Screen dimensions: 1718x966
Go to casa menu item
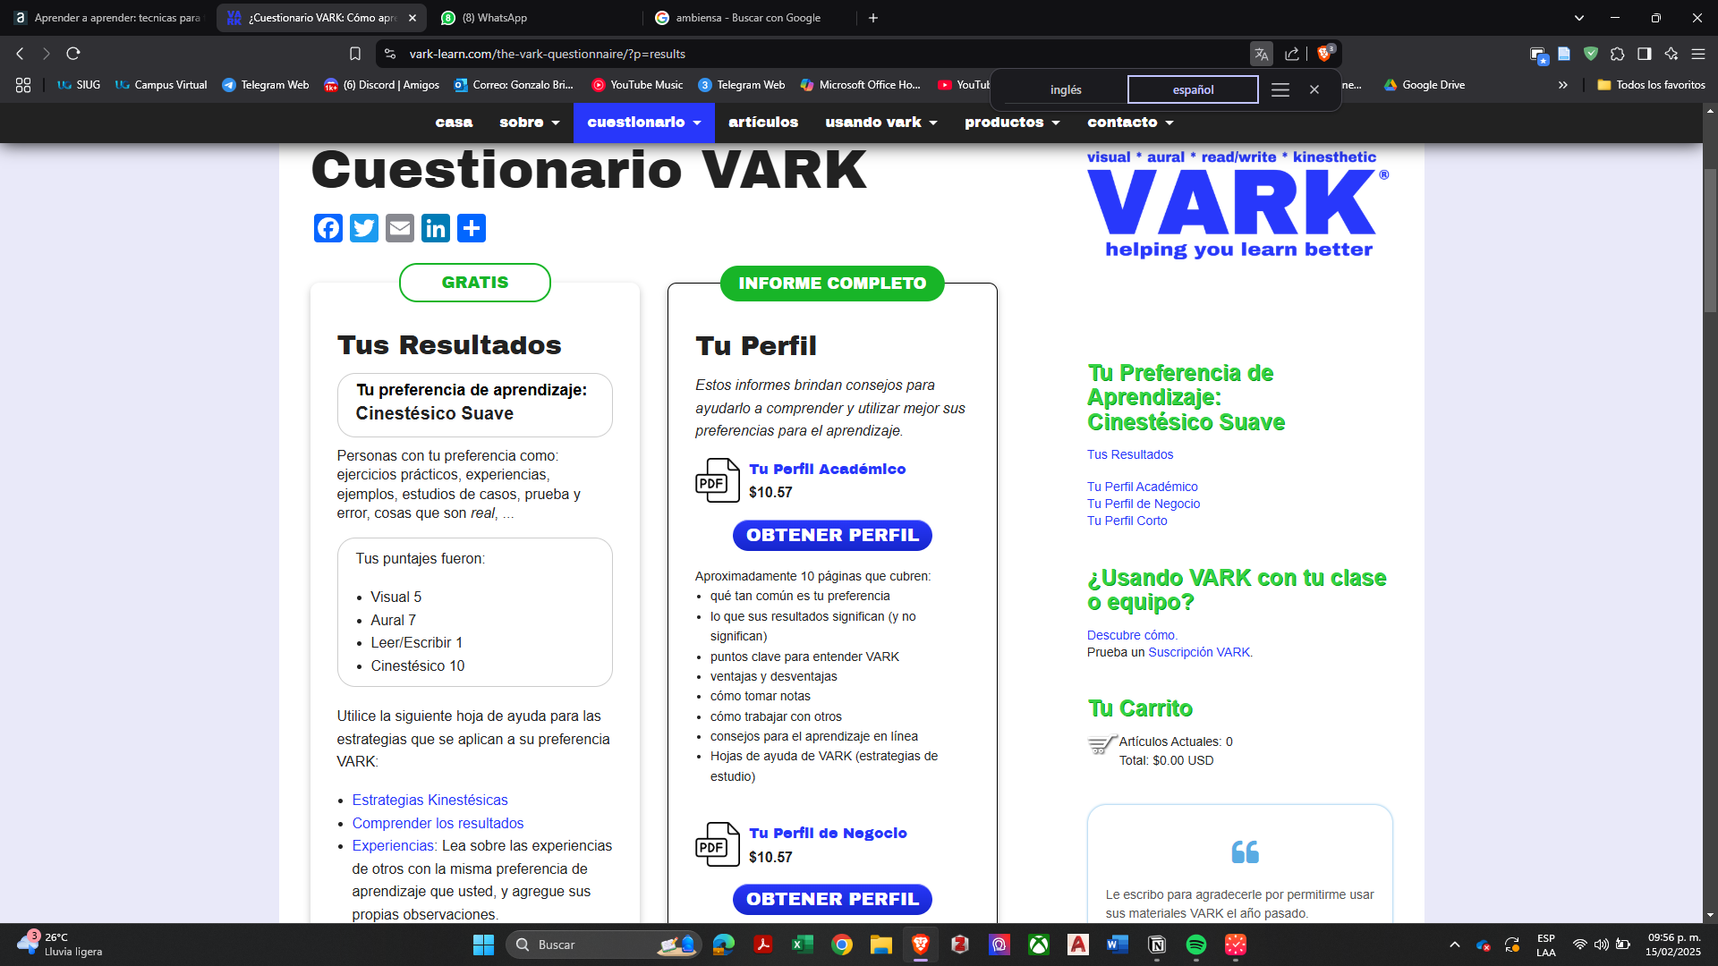pos(454,123)
